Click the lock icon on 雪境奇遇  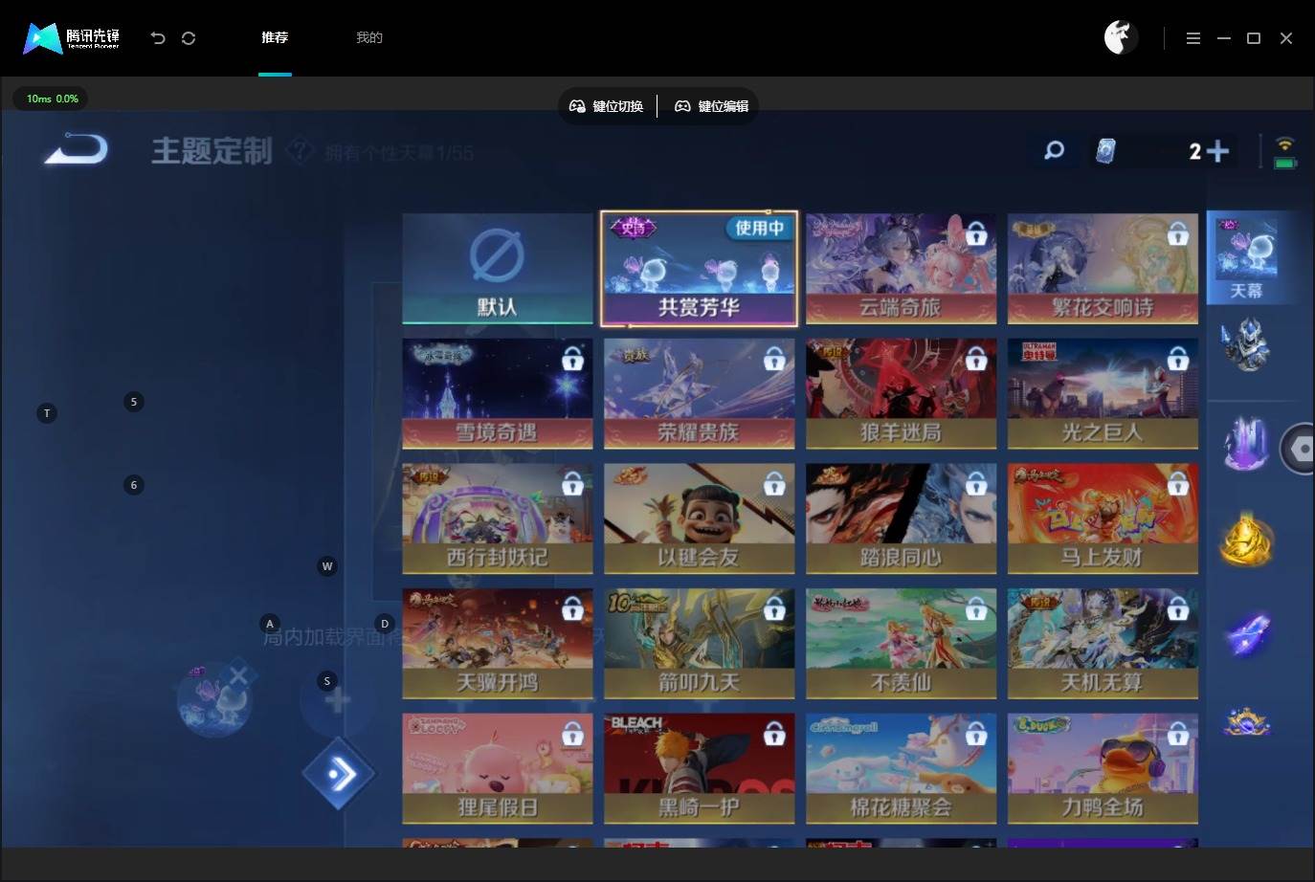(572, 359)
